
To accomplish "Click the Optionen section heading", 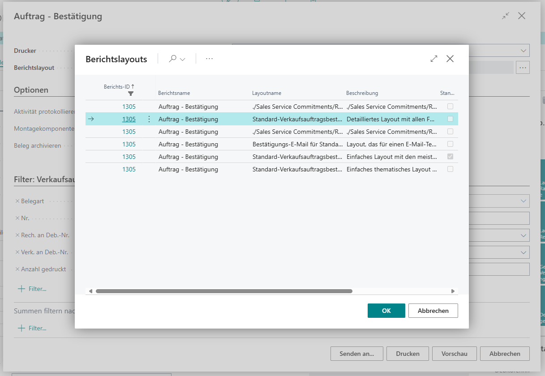I will (31, 90).
